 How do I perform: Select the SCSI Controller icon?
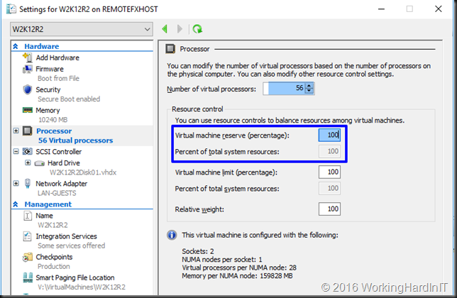point(28,151)
